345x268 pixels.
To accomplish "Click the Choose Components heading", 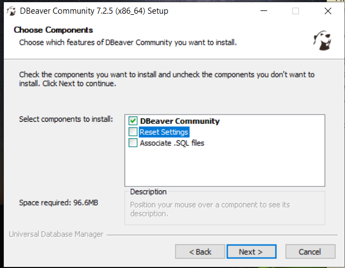I will (x=53, y=30).
